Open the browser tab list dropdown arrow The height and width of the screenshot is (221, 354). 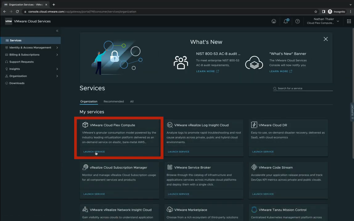pos(350,5)
